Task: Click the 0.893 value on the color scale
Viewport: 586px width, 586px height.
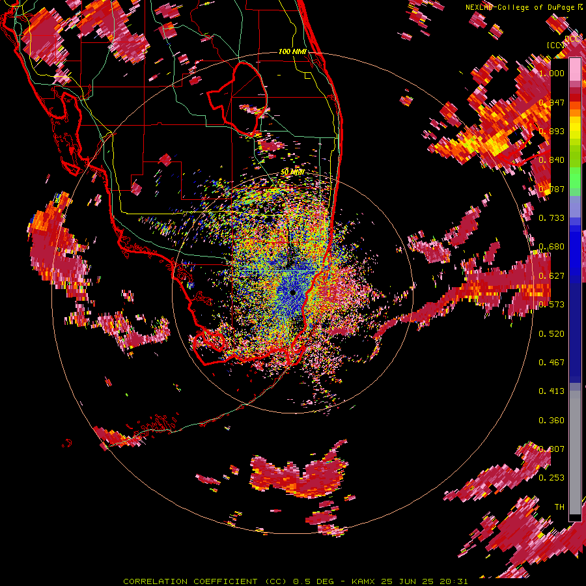Action: click(x=551, y=131)
